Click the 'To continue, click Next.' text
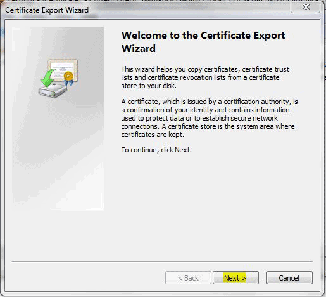The height and width of the screenshot is (297, 326). point(156,150)
